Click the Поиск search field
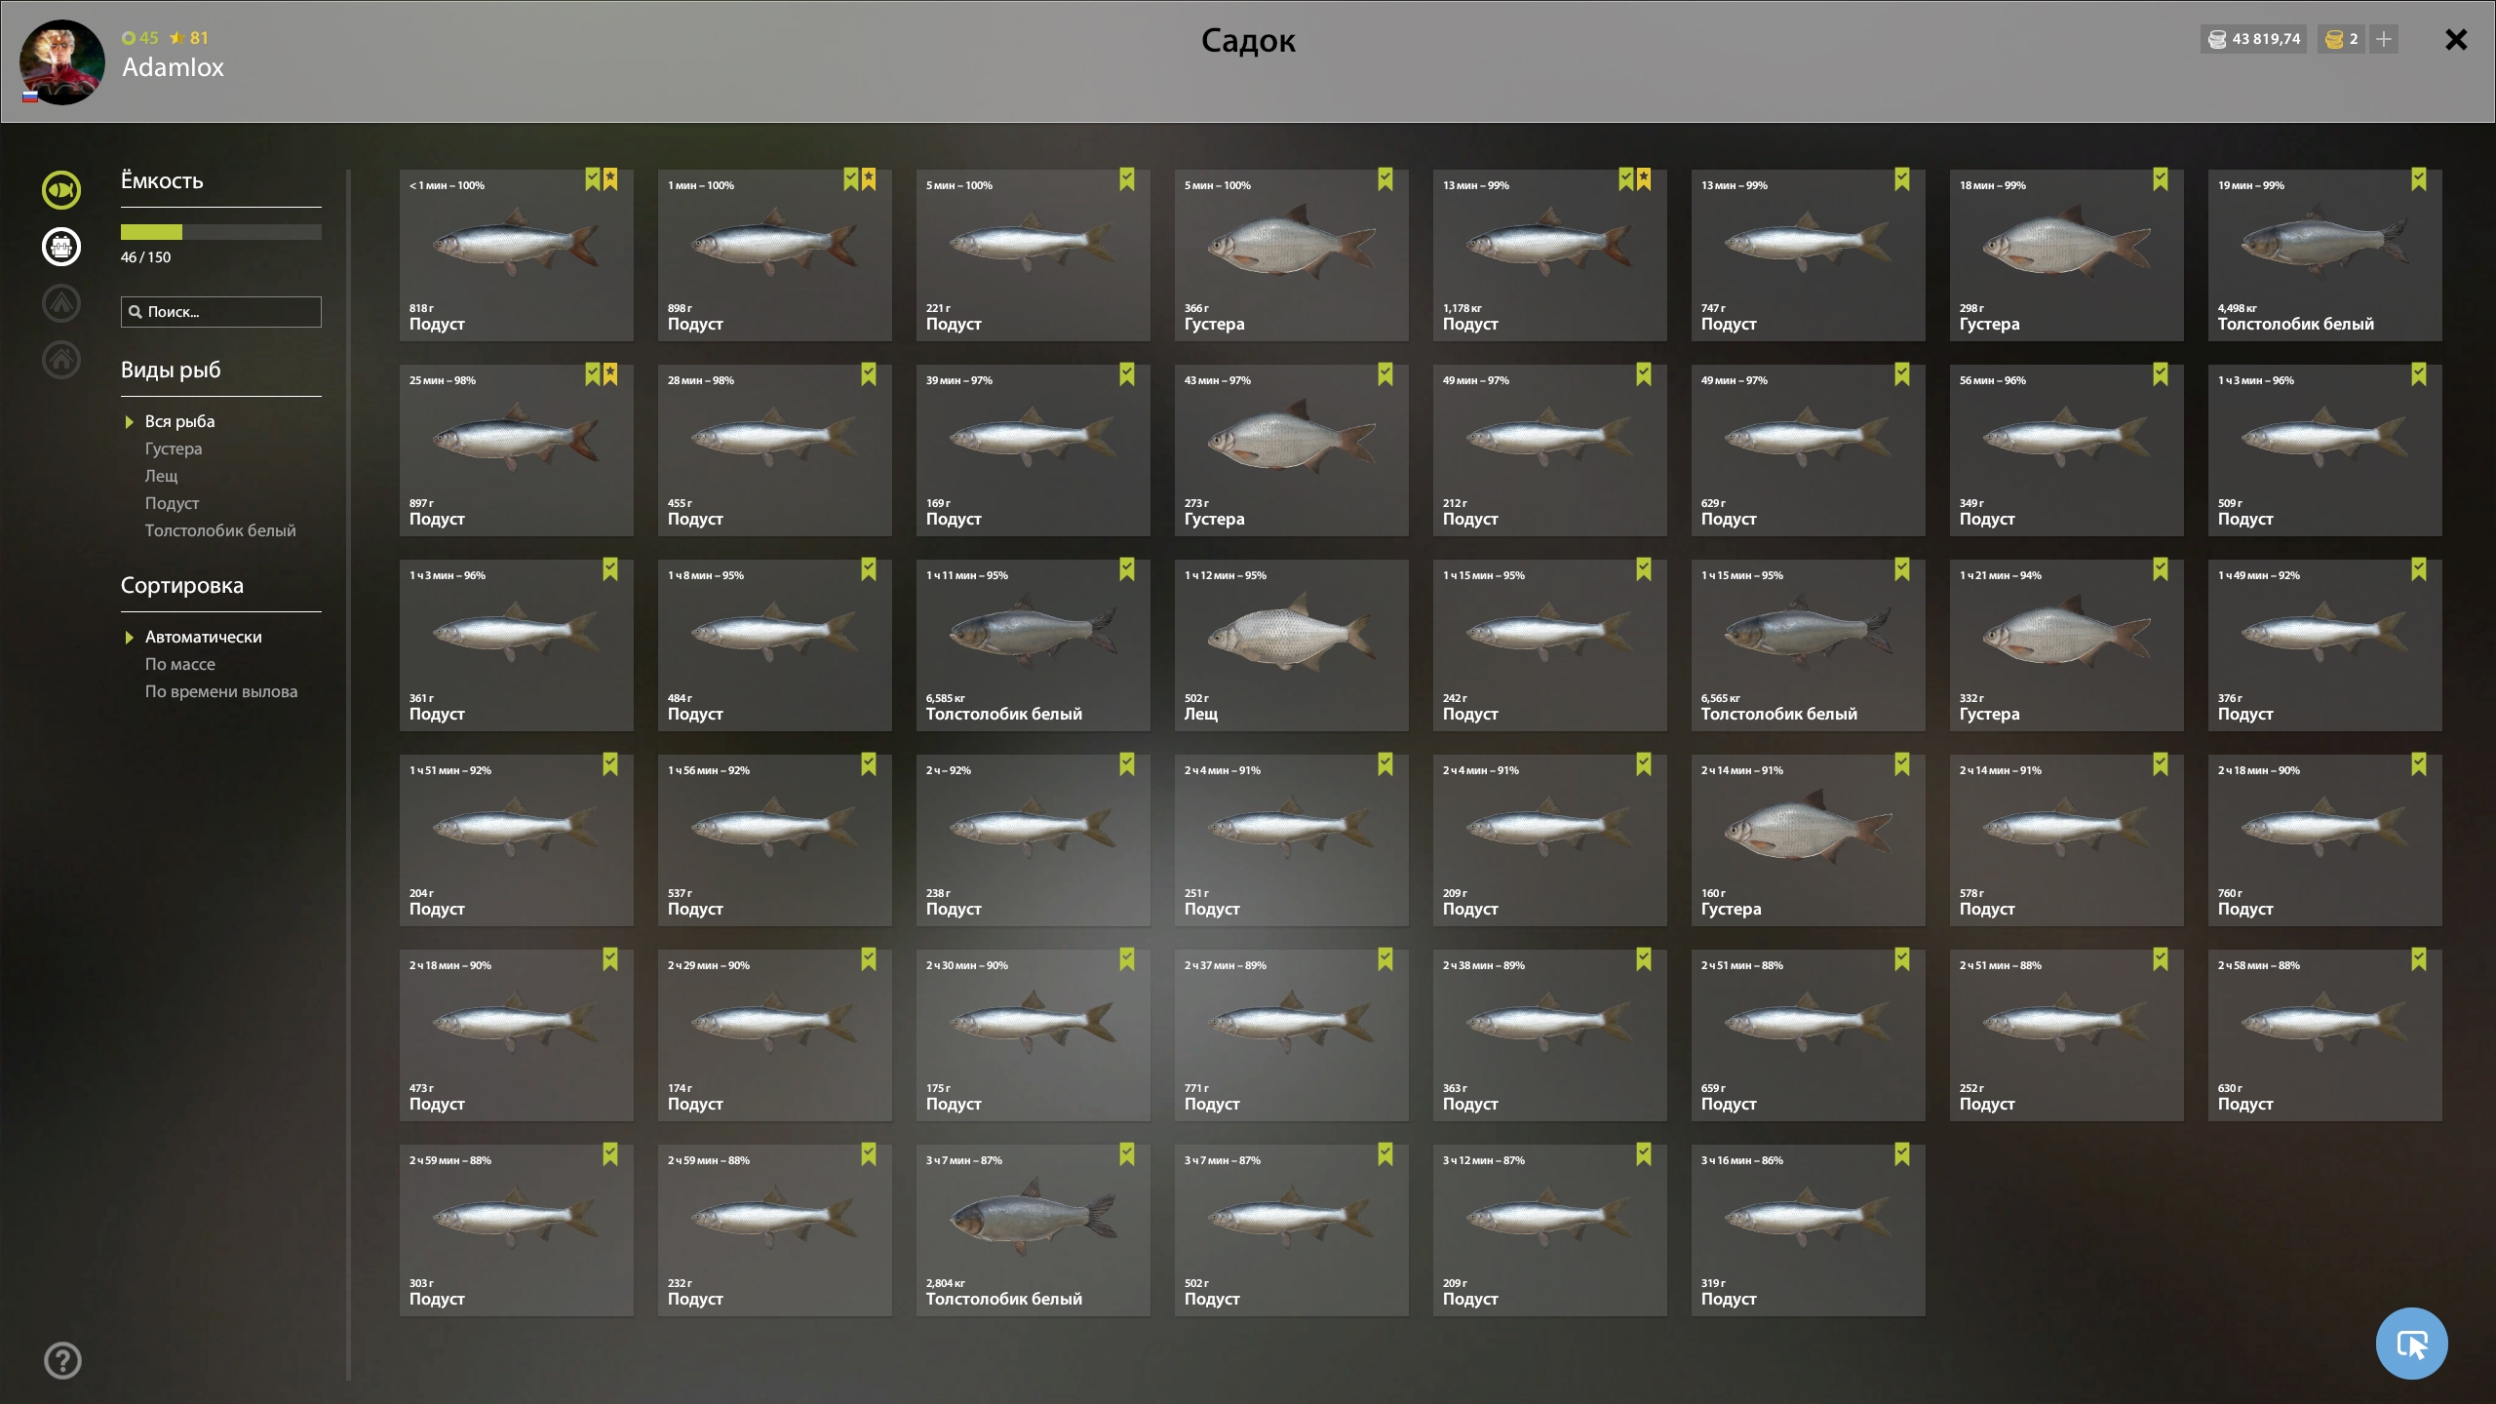 click(x=221, y=312)
